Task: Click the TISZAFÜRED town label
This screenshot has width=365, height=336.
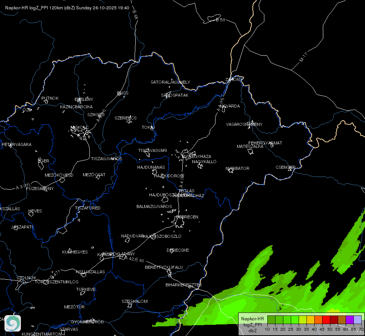Action: 88,208
